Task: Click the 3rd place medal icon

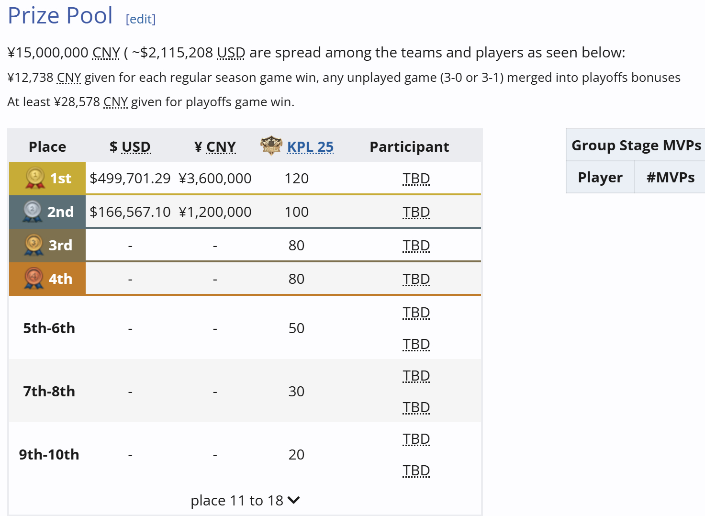Action: (x=34, y=245)
